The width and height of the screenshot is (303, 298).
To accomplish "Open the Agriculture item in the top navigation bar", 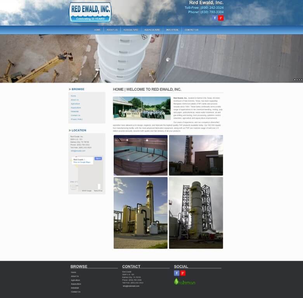I will 131,30.
